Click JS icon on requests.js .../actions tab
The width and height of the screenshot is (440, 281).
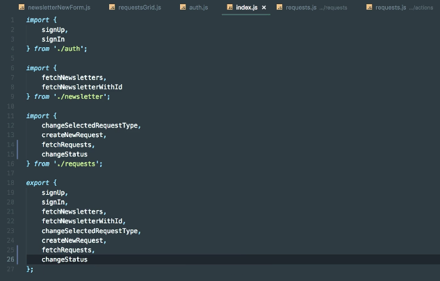(369, 7)
